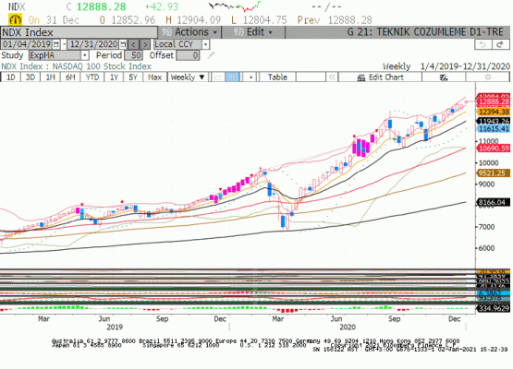Screen dimensions: 513x369
Task: Select the Max range tab
Action: pyautogui.click(x=155, y=77)
